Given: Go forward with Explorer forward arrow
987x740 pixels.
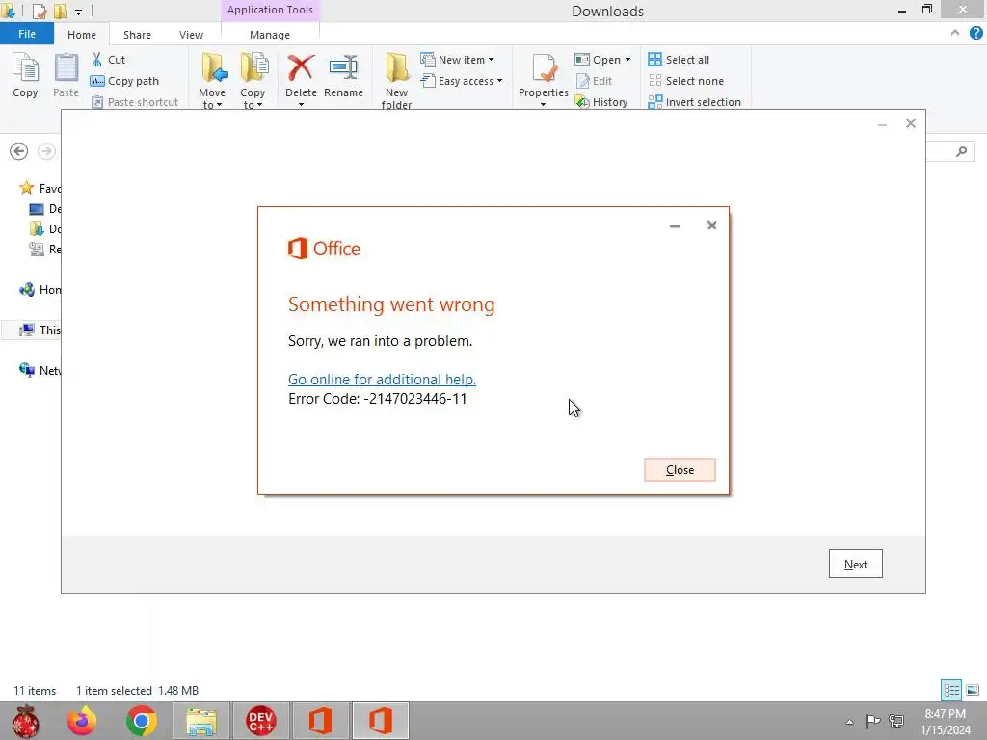Looking at the screenshot, I should (x=46, y=151).
